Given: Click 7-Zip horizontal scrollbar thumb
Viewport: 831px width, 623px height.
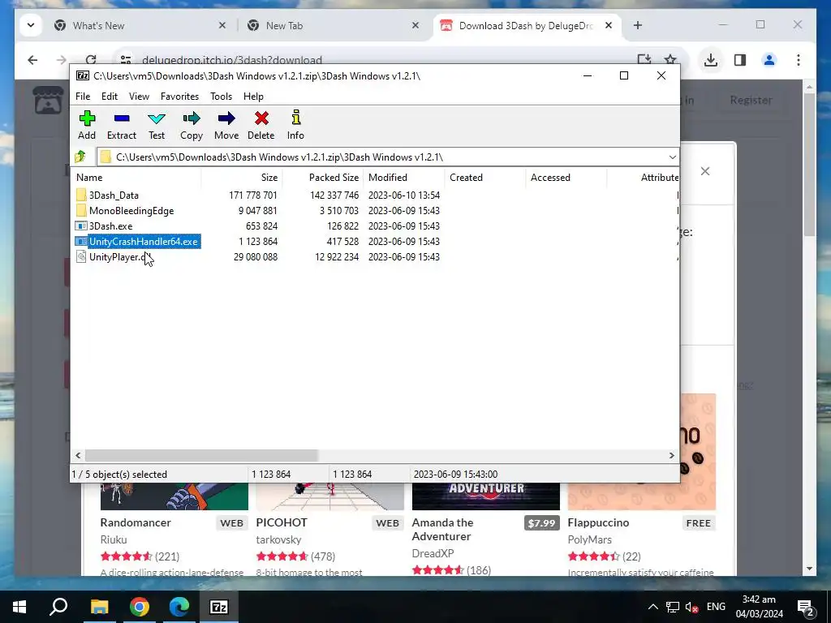Looking at the screenshot, I should tap(201, 455).
